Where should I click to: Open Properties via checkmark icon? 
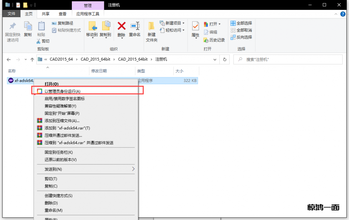pos(195,27)
